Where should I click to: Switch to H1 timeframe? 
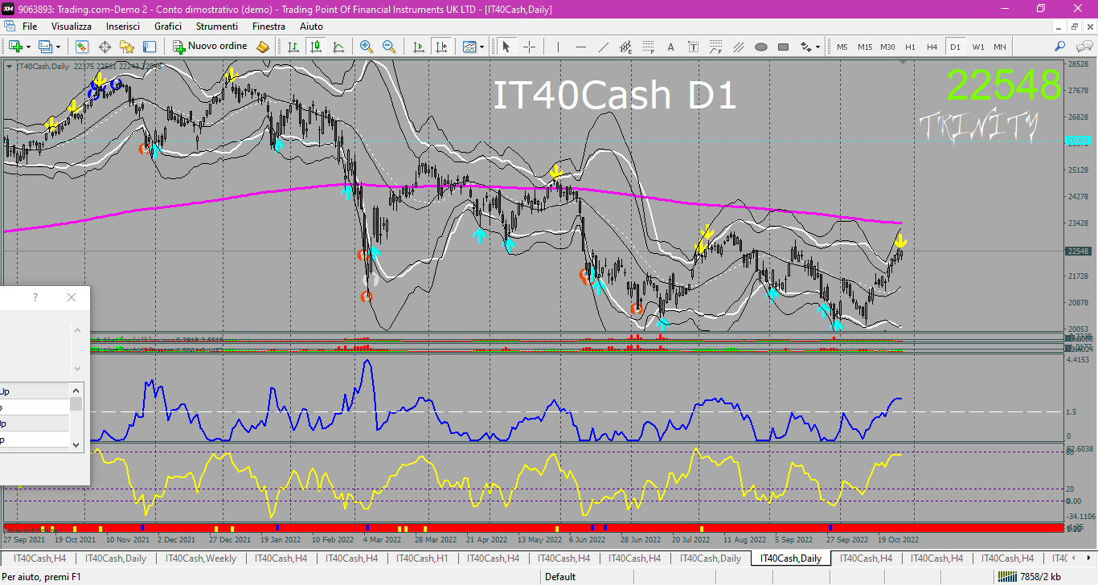click(910, 47)
